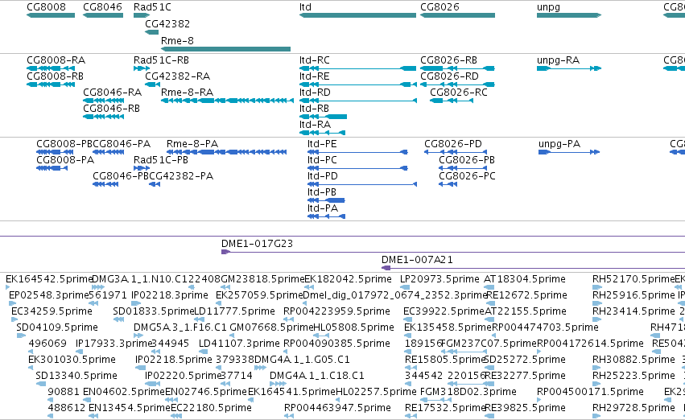Screen dimensions: 685x420
Task: Click the ltd-RC transcript label
Action: (x=315, y=60)
